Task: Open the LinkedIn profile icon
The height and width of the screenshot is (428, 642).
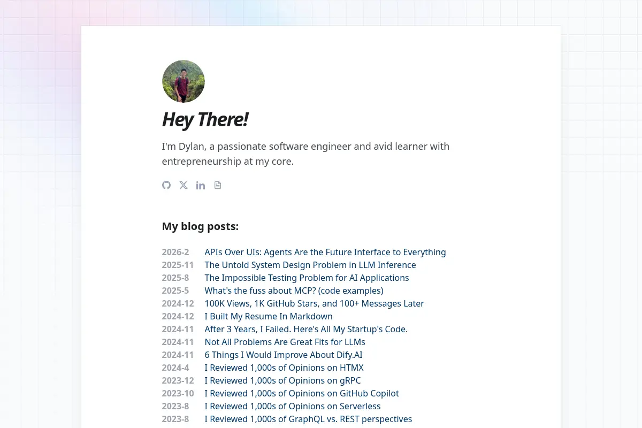Action: point(201,185)
